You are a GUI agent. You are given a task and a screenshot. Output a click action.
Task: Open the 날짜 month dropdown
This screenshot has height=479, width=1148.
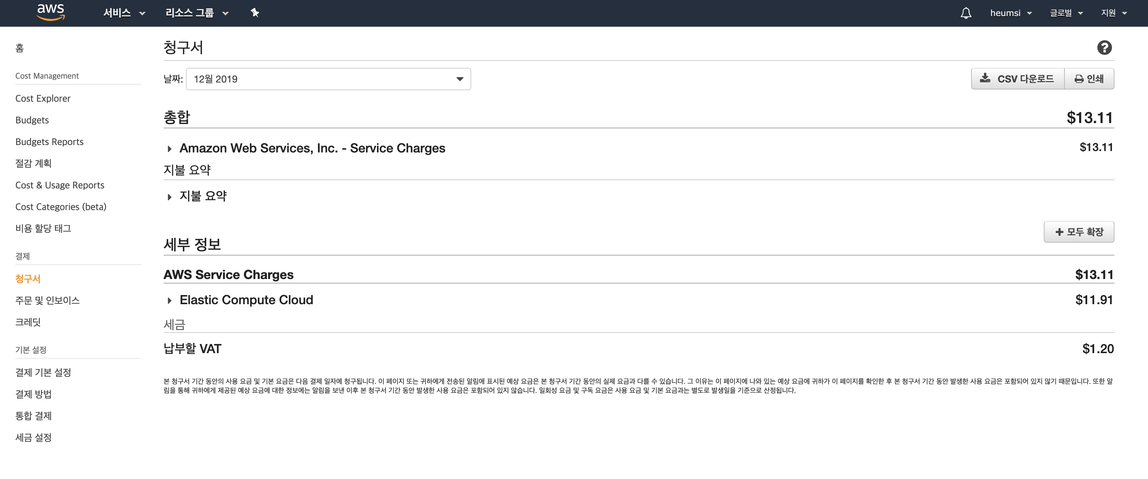tap(328, 79)
